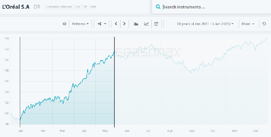
Task: Click the Consumer Defensive sector tag
Action: [59, 7]
